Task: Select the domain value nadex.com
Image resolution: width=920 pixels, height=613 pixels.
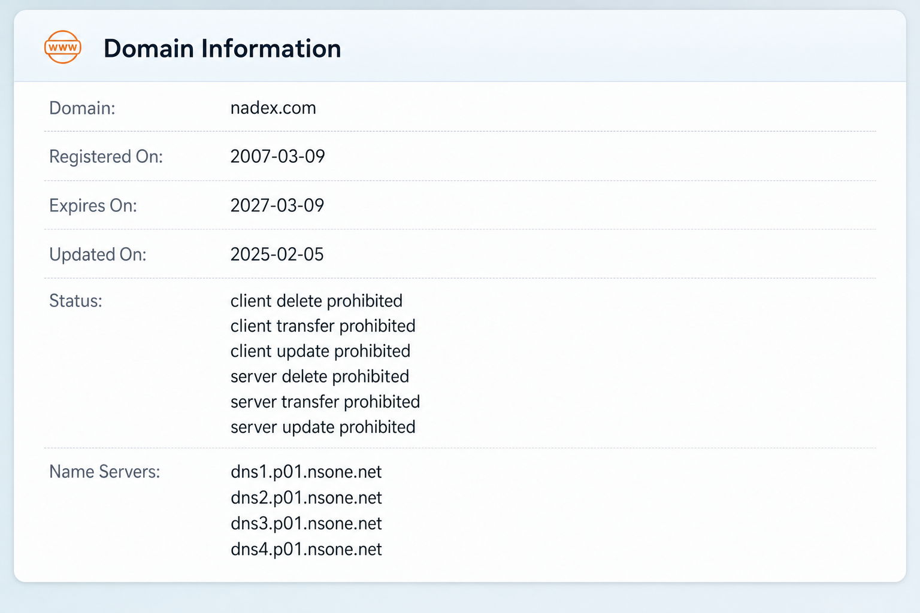Action: coord(273,108)
